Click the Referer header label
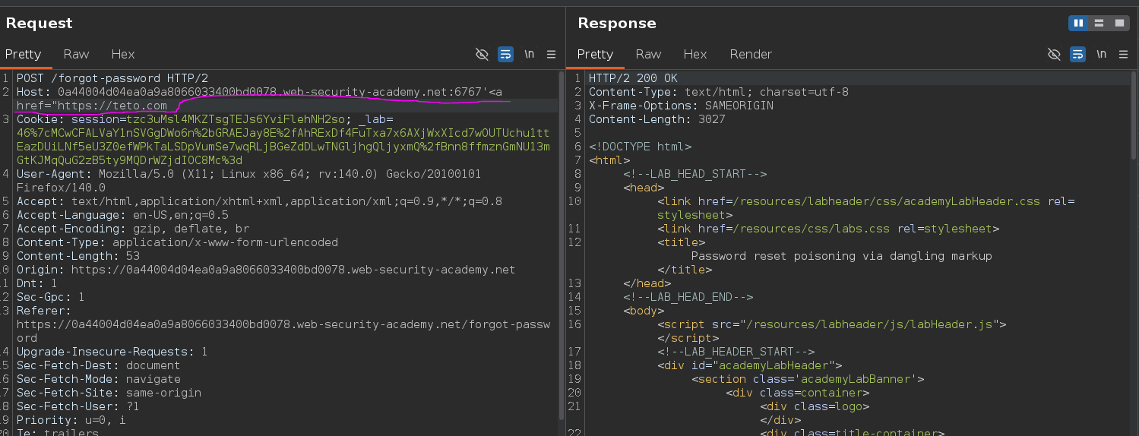The height and width of the screenshot is (436, 1139). [44, 311]
